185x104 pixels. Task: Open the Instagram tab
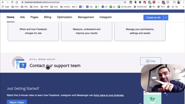[106, 17]
